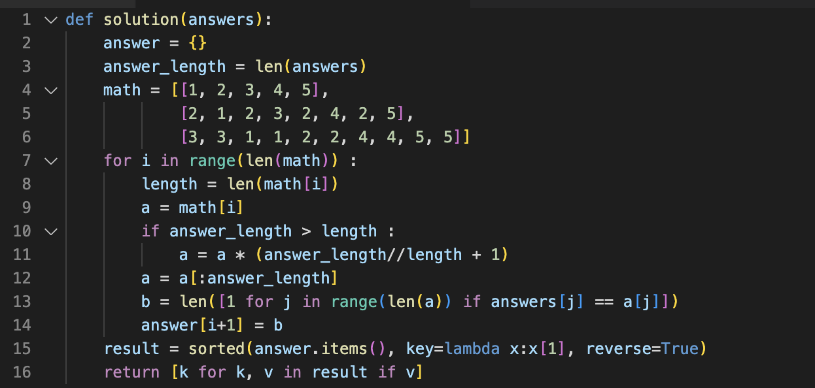Collapse the for loop fold chevron on line 7
The image size is (815, 388).
51,161
